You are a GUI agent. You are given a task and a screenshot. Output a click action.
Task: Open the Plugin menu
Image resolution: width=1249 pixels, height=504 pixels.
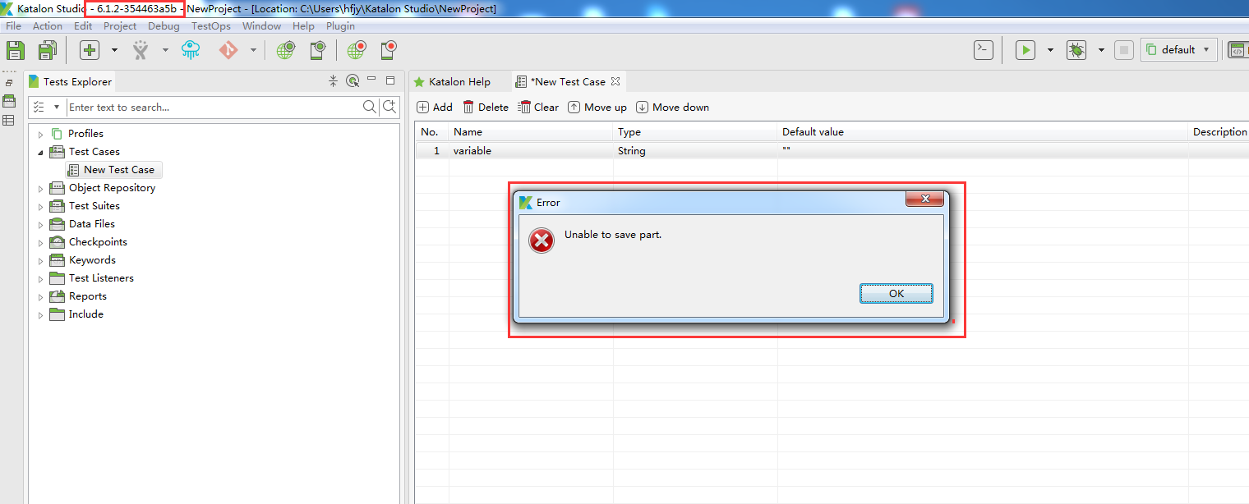click(340, 25)
